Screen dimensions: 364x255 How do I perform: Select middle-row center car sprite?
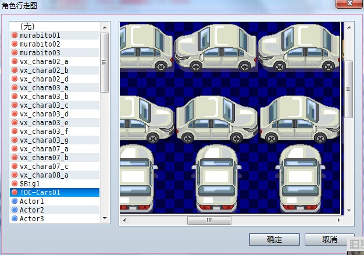[x=217, y=119]
